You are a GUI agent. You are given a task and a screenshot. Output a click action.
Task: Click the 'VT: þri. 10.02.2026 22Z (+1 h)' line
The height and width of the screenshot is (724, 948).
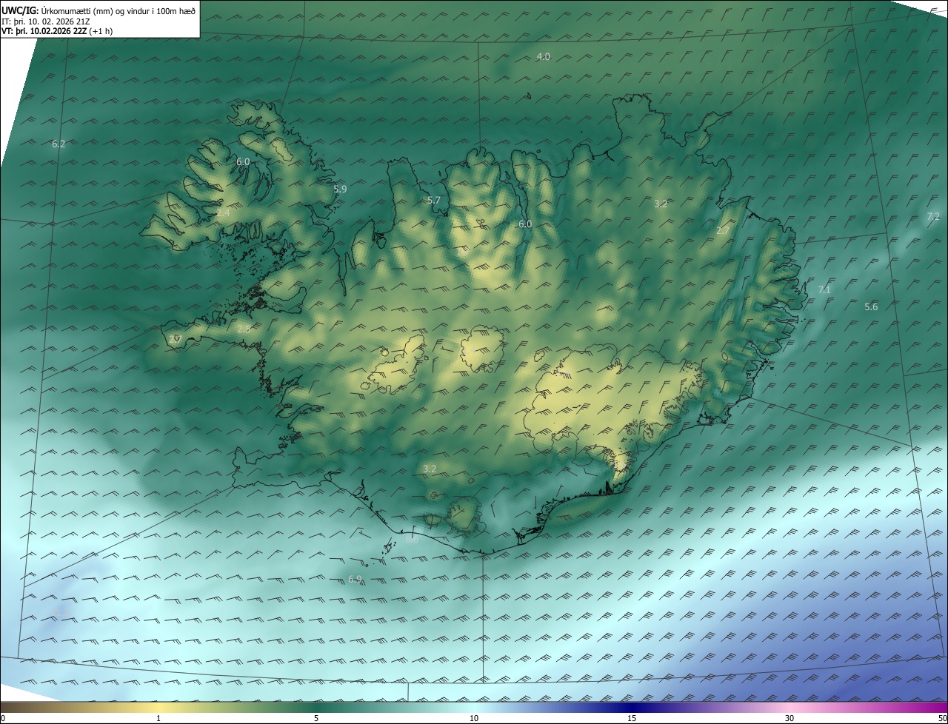[x=57, y=32]
